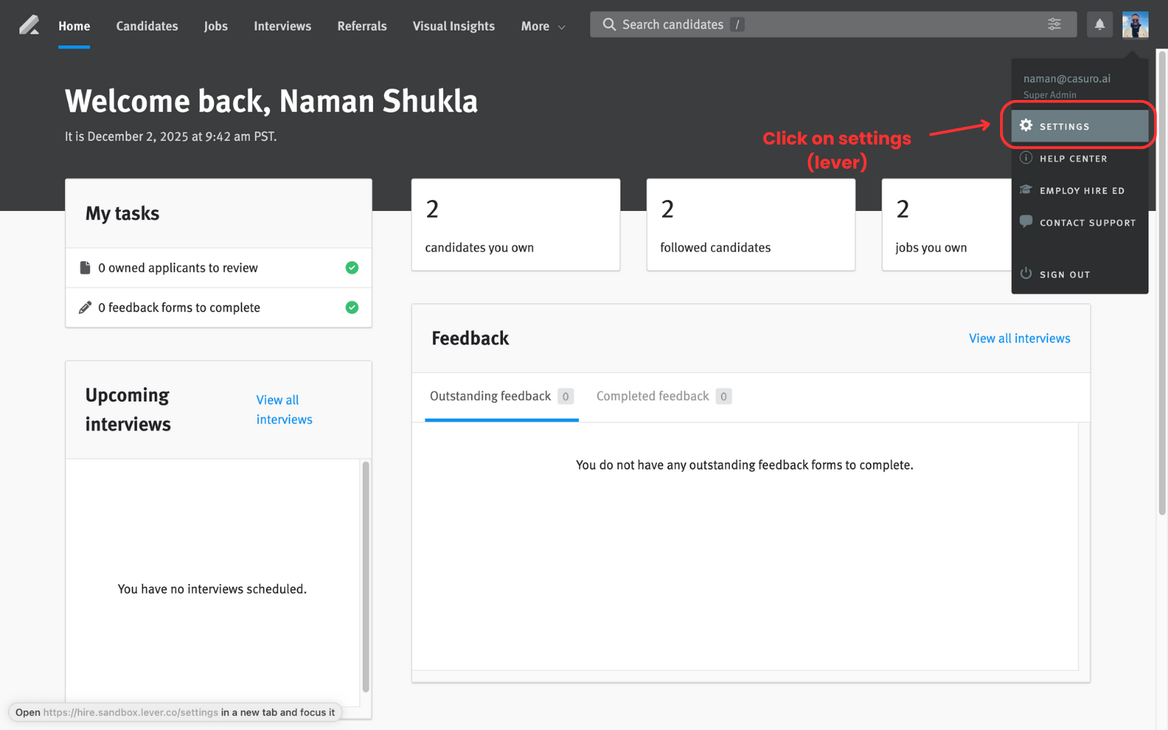Viewport: 1168px width, 730px height.
Task: Select Sign Out menu entry
Action: coord(1080,274)
